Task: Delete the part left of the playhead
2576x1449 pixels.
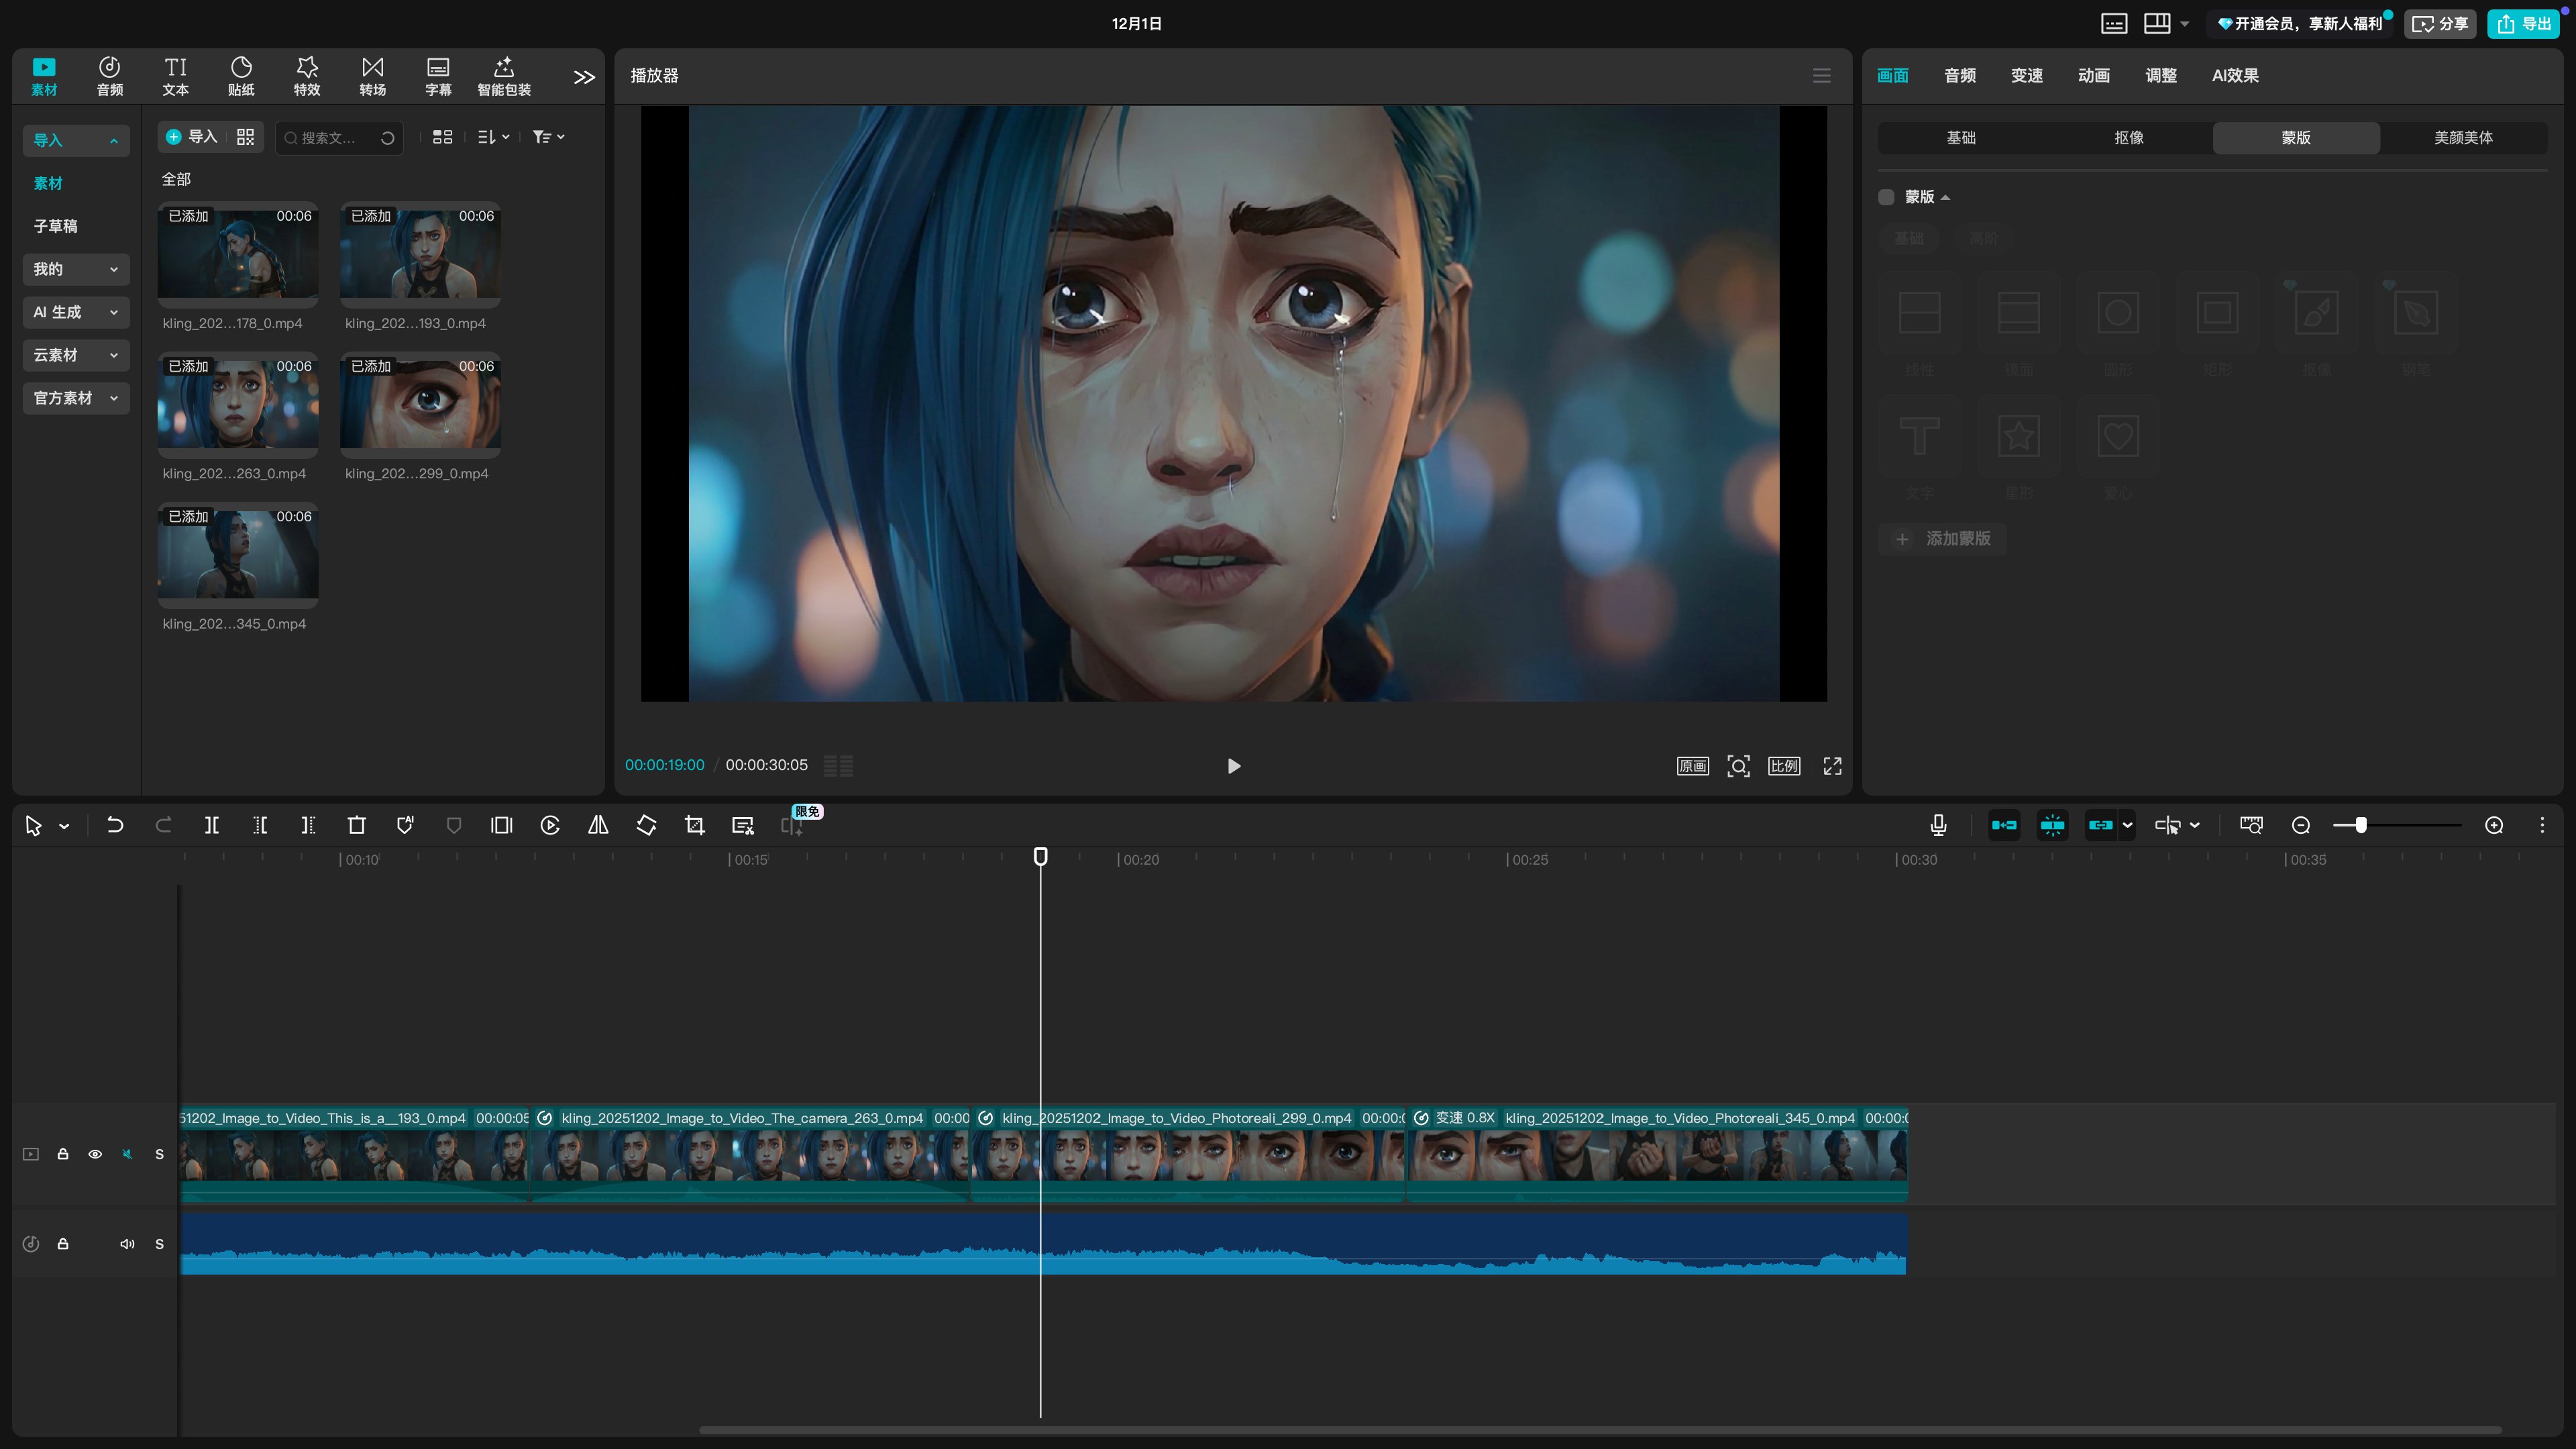Action: pyautogui.click(x=260, y=825)
